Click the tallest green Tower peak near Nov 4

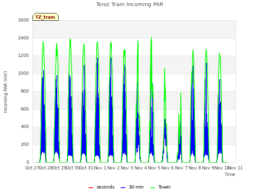tap(152, 38)
